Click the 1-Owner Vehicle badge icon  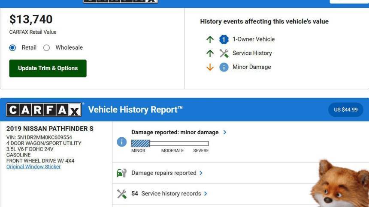tap(224, 39)
